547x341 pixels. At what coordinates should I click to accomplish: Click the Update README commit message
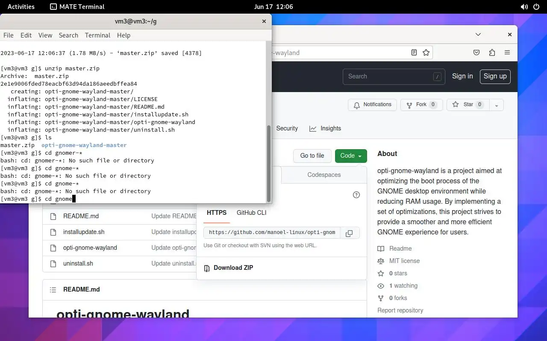point(174,216)
